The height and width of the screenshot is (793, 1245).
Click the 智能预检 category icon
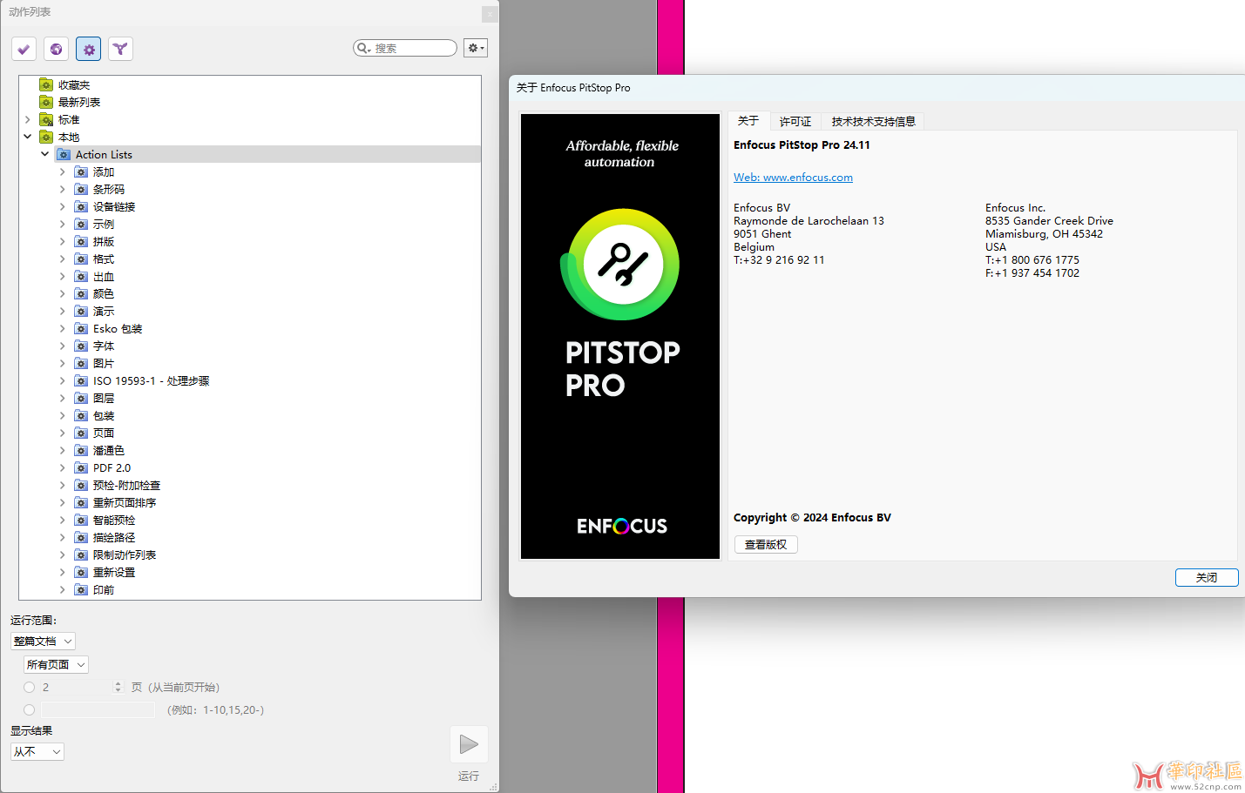[81, 520]
